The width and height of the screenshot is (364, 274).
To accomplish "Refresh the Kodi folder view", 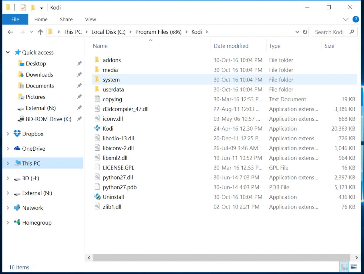I will (305, 32).
